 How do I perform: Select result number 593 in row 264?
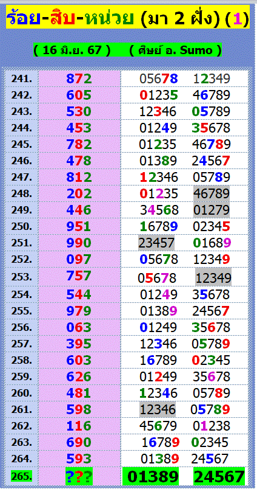click(x=79, y=459)
